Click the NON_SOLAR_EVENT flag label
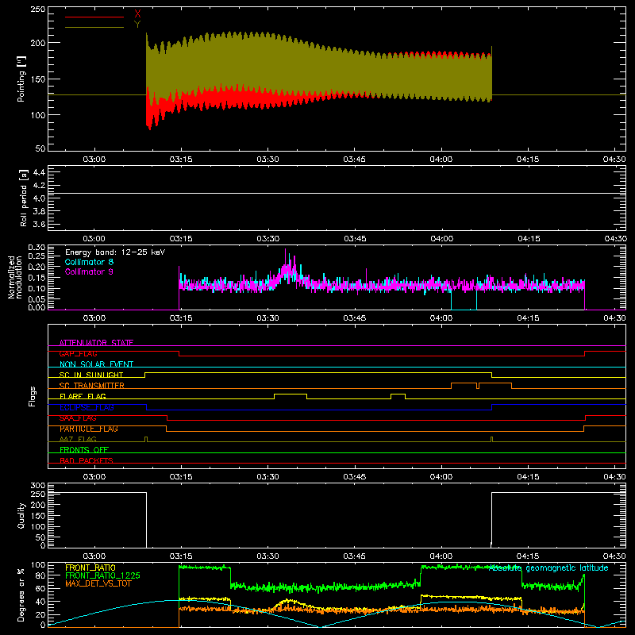Viewport: 635px width, 635px height. (x=96, y=364)
